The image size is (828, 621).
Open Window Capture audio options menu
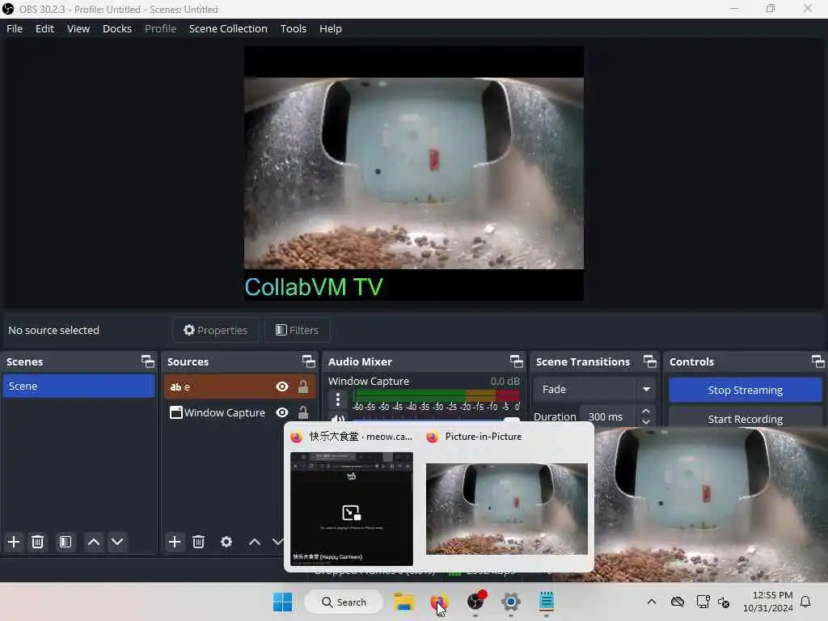tap(338, 399)
